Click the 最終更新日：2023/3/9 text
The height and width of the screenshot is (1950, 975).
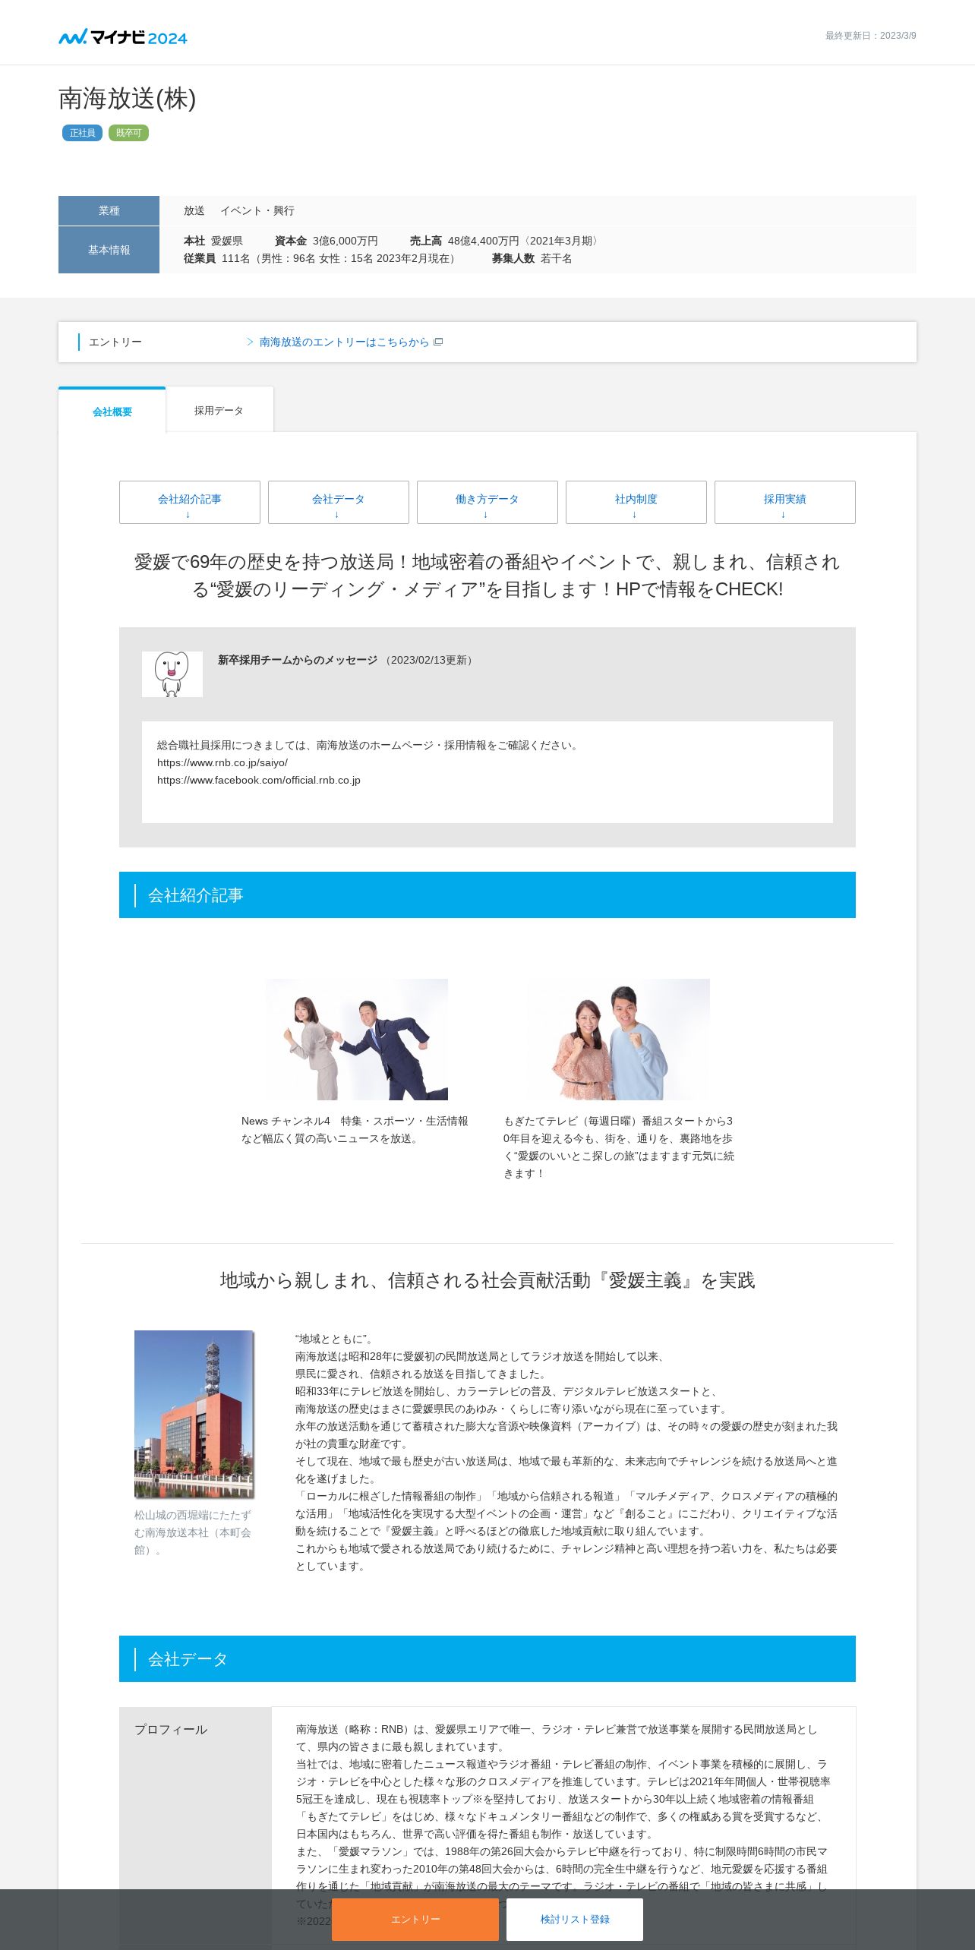click(871, 36)
